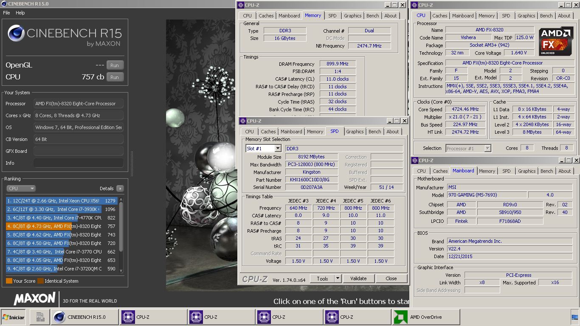Image resolution: width=580 pixels, height=326 pixels.
Task: Click the Info input field
Action: [x=79, y=163]
